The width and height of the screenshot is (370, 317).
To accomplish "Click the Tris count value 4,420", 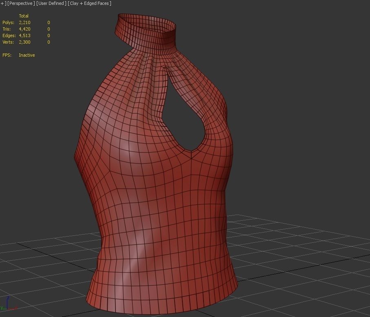I will pos(24,29).
